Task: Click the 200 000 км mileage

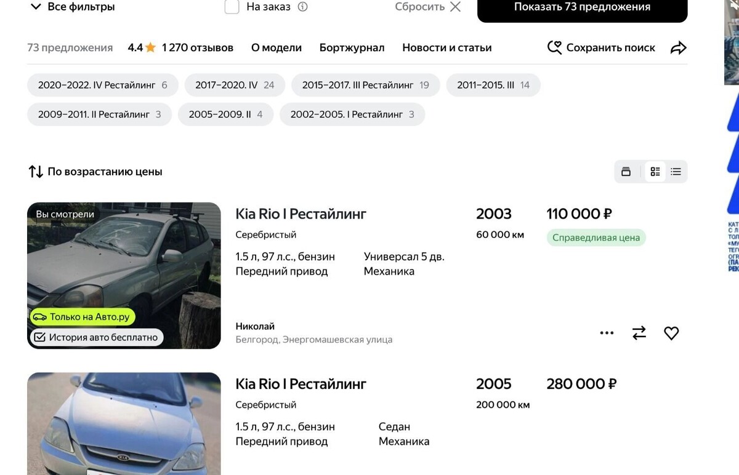Action: point(503,405)
